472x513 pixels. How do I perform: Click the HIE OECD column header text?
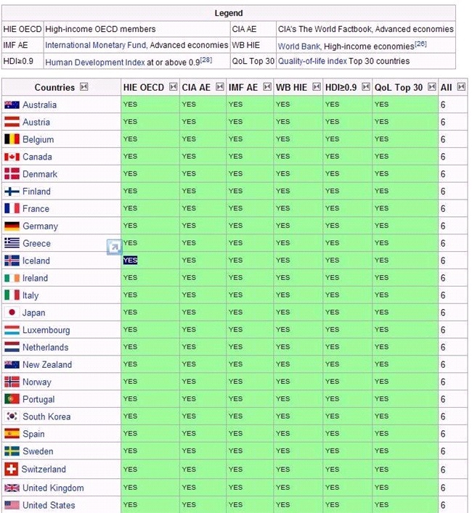pos(143,87)
